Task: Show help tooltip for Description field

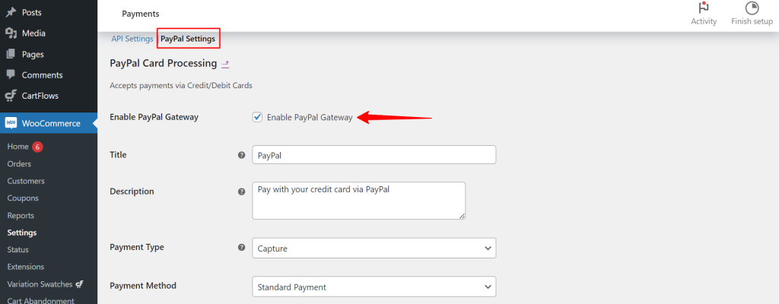Action: pyautogui.click(x=241, y=192)
